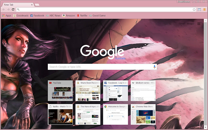Open the Facebook - Log In tile
208x130 pixels.
tap(115, 91)
